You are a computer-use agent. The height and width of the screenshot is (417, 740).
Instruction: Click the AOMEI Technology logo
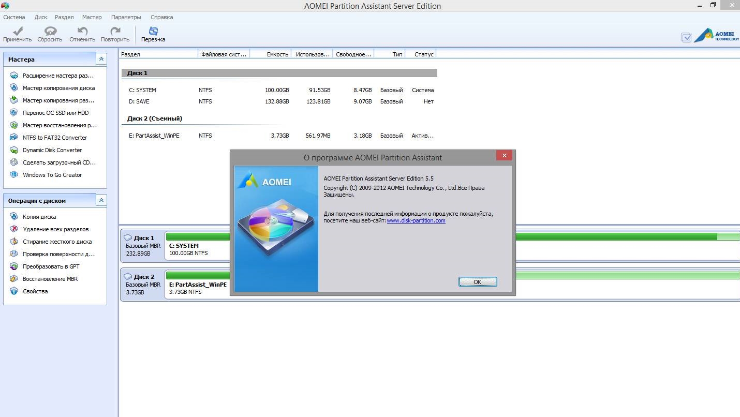(x=716, y=35)
